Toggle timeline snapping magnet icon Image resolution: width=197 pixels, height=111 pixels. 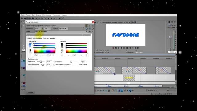tap(119, 90)
